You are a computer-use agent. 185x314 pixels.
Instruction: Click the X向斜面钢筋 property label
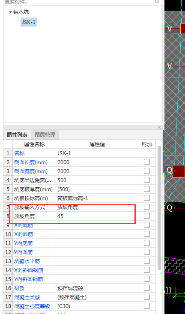coord(29,270)
